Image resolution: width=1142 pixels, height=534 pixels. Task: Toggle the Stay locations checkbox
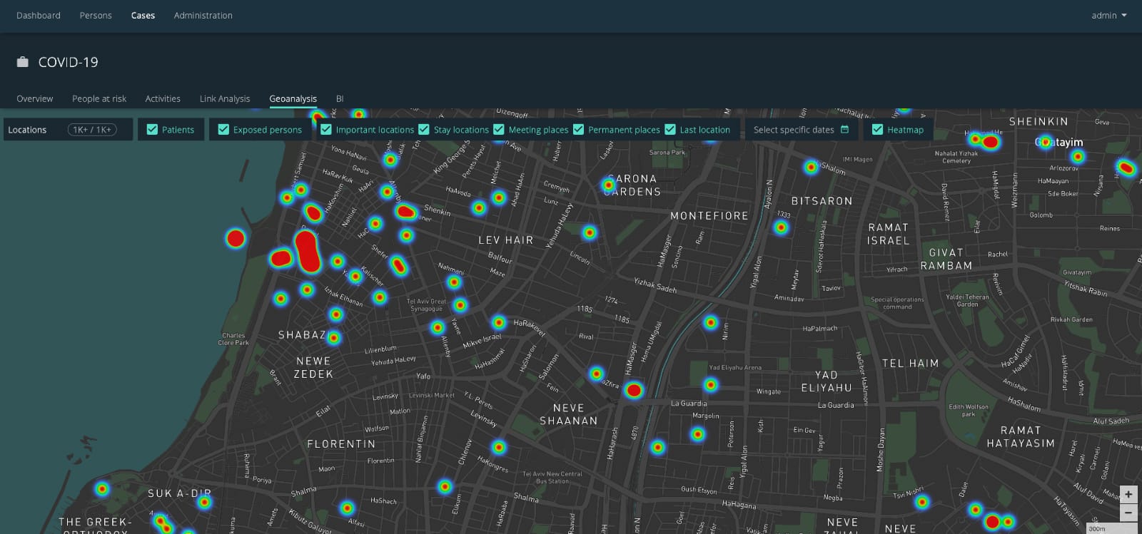(x=424, y=130)
